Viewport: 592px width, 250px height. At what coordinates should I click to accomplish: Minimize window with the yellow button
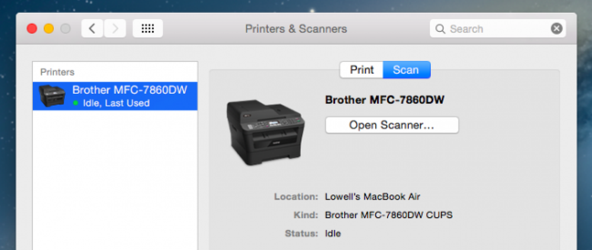49,28
